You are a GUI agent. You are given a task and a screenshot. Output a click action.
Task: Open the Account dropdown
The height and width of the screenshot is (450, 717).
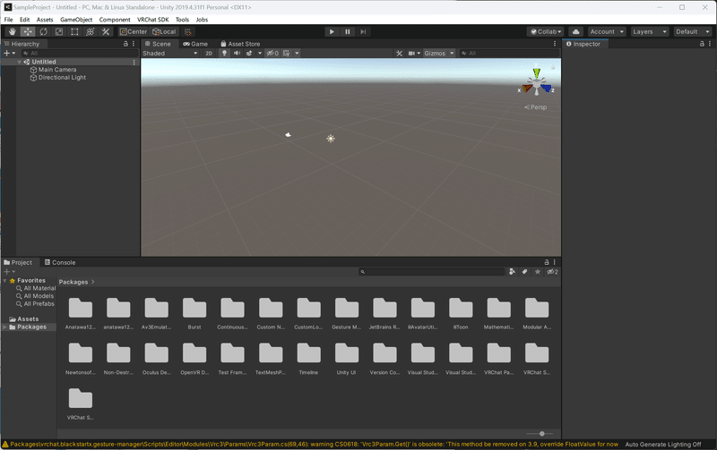coord(607,31)
